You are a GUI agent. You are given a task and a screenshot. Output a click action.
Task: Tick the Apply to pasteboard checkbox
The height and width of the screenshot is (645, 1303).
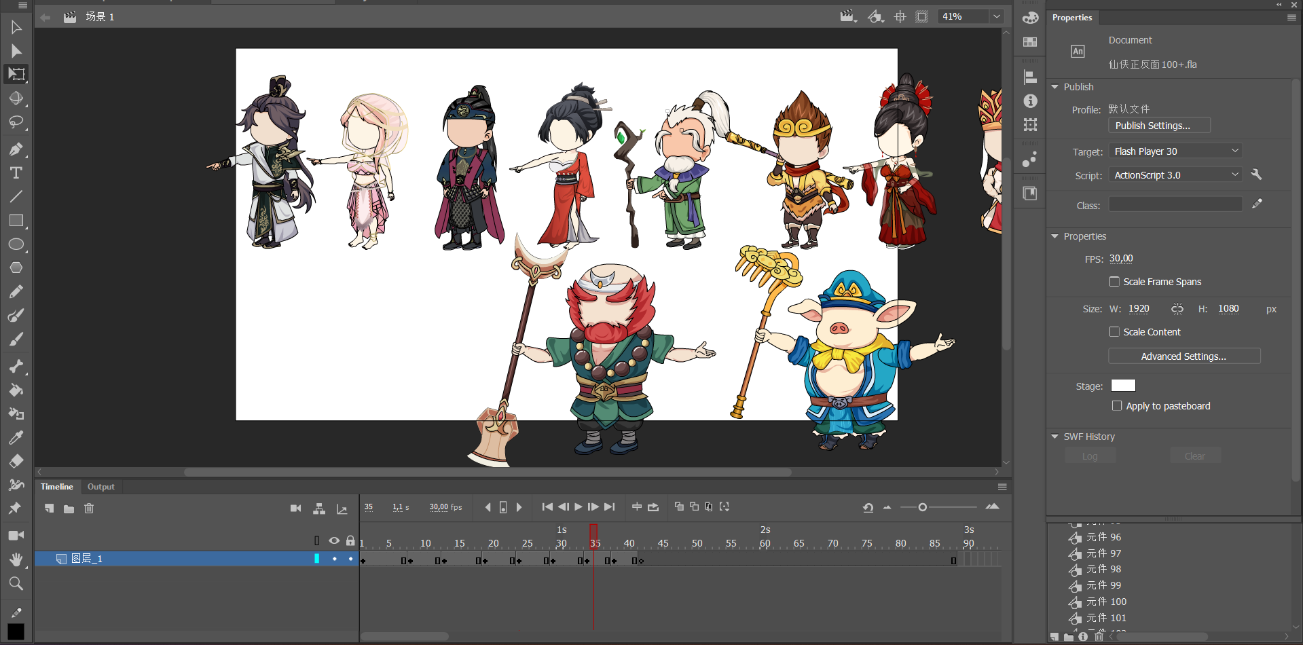[x=1117, y=406]
